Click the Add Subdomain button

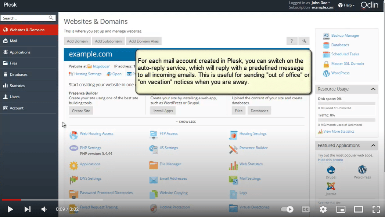point(108,41)
